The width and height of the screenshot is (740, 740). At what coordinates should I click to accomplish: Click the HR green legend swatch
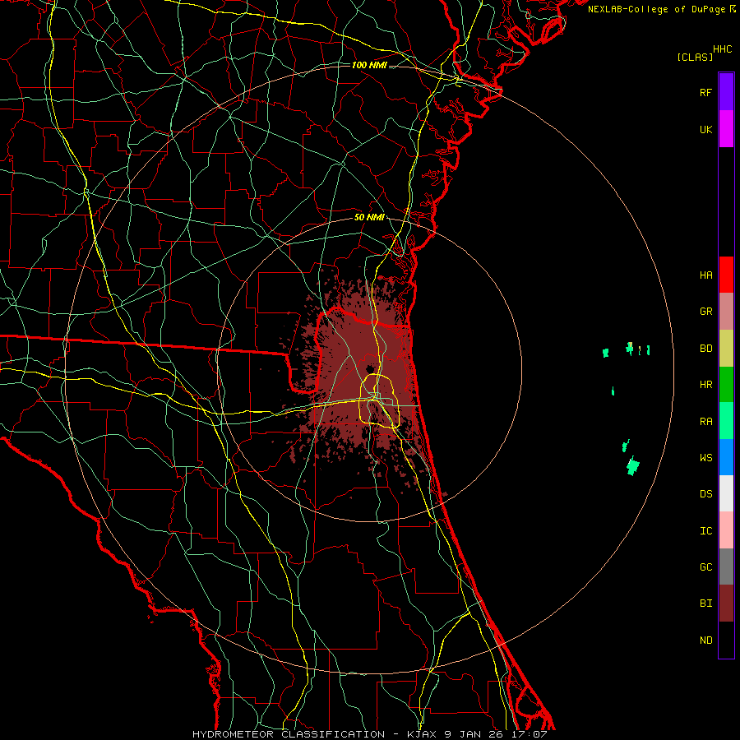point(726,384)
